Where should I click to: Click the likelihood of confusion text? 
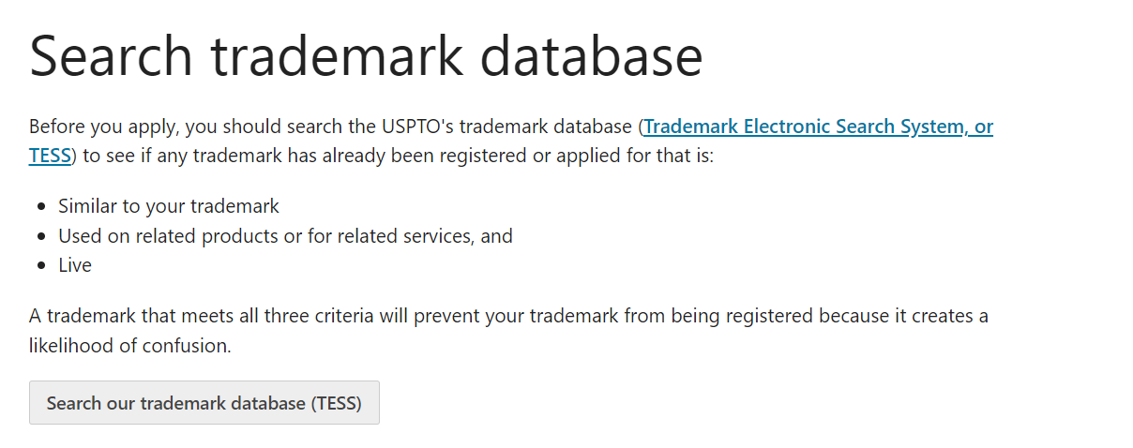click(129, 345)
